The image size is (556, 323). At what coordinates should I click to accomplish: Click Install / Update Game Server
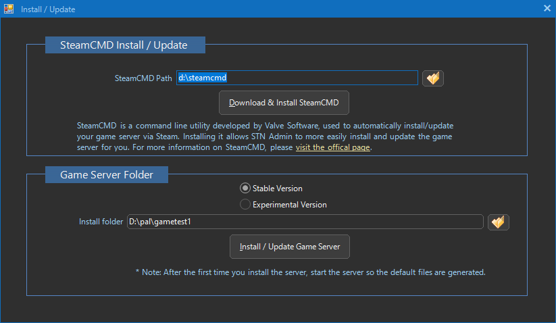click(290, 247)
